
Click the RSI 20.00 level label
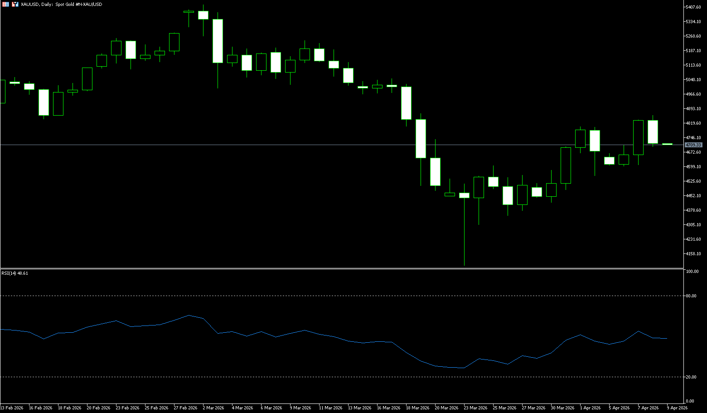pos(691,377)
